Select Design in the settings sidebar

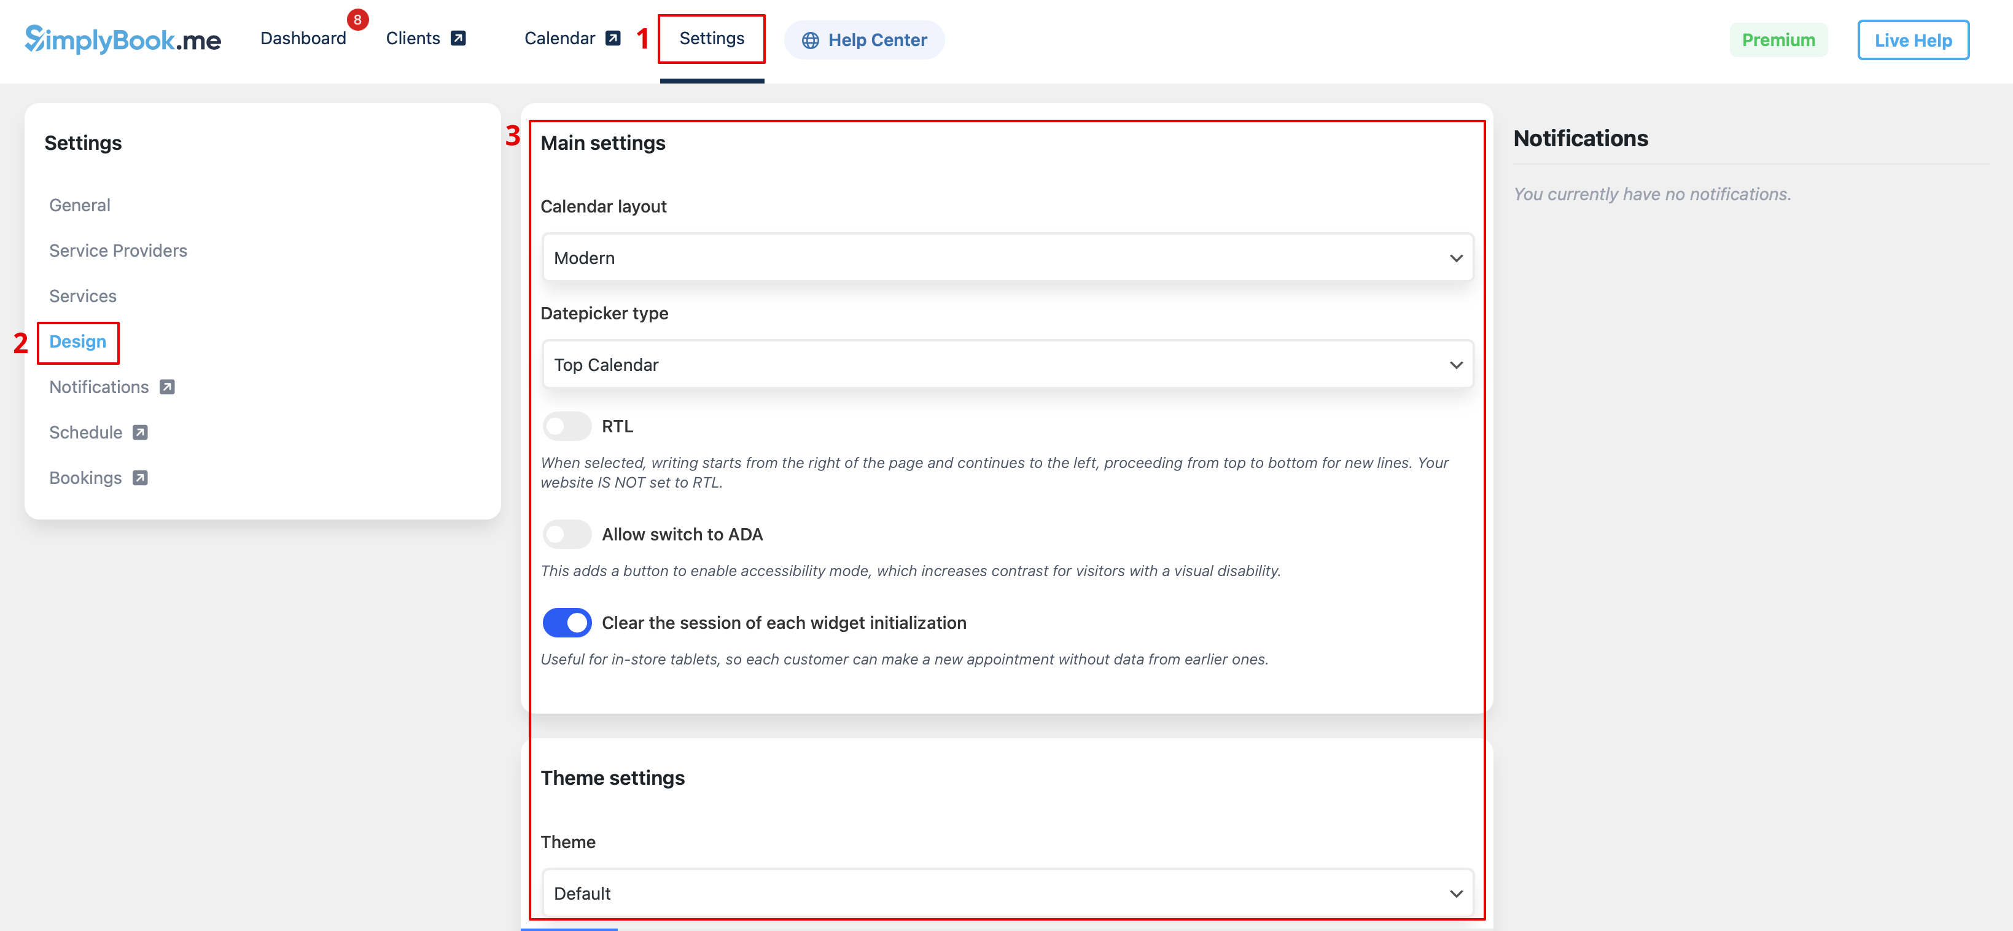[77, 341]
